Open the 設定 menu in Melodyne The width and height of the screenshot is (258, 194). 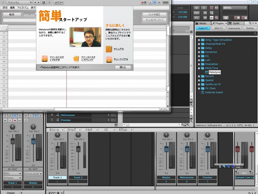[5, 8]
